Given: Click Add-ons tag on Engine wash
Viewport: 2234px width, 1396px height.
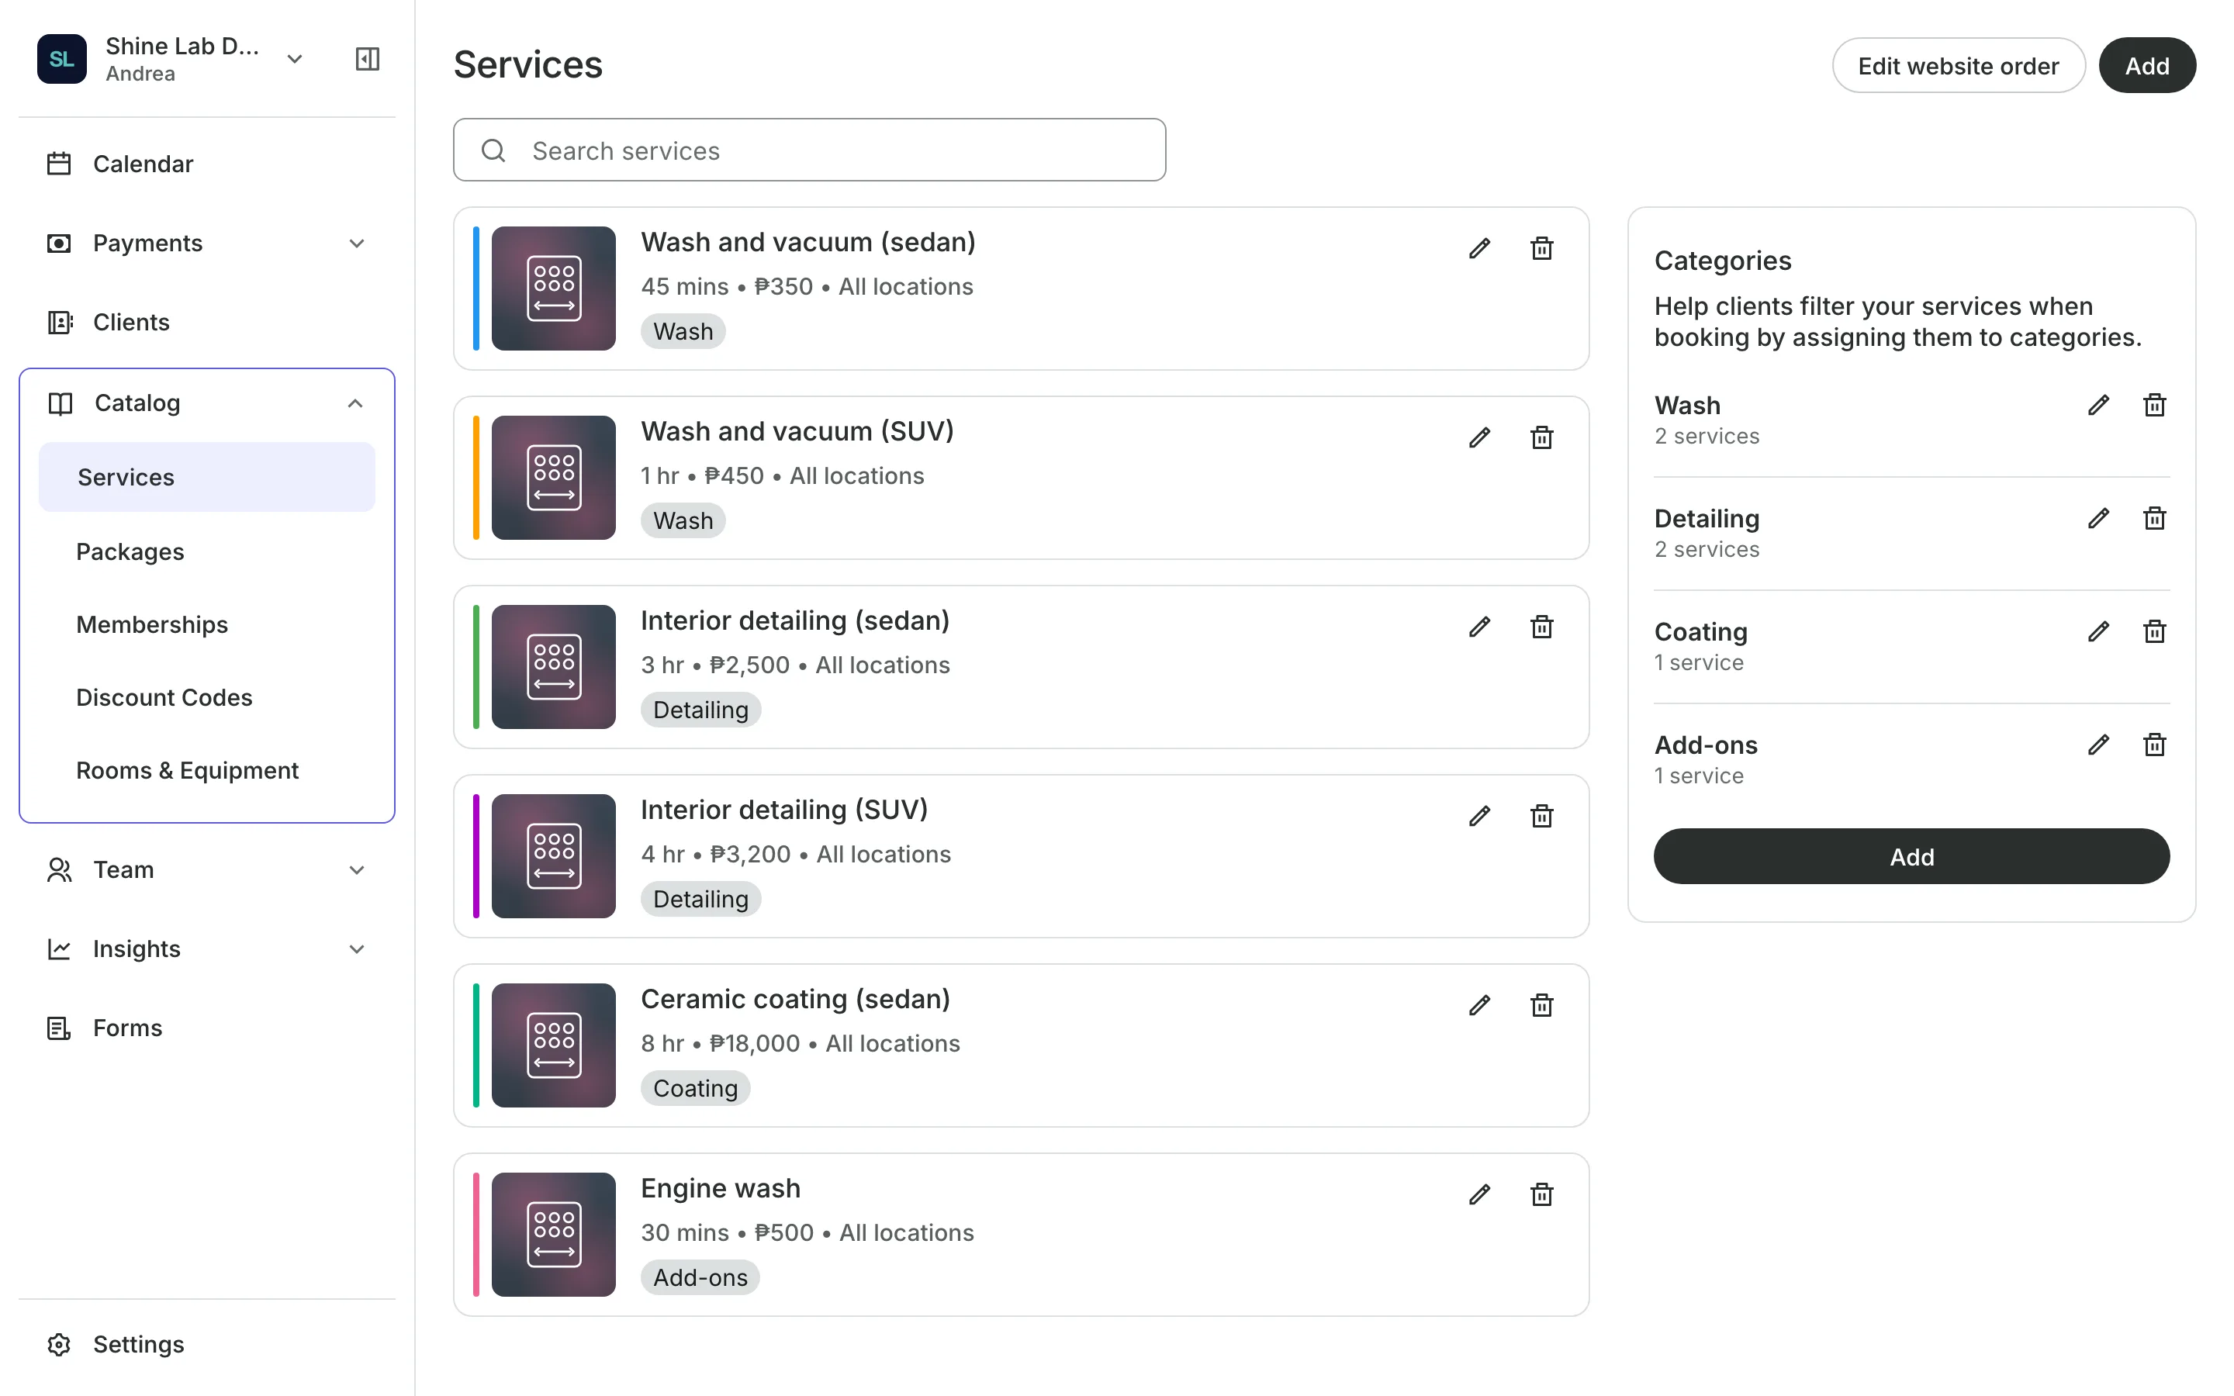Looking at the screenshot, I should (x=700, y=1278).
